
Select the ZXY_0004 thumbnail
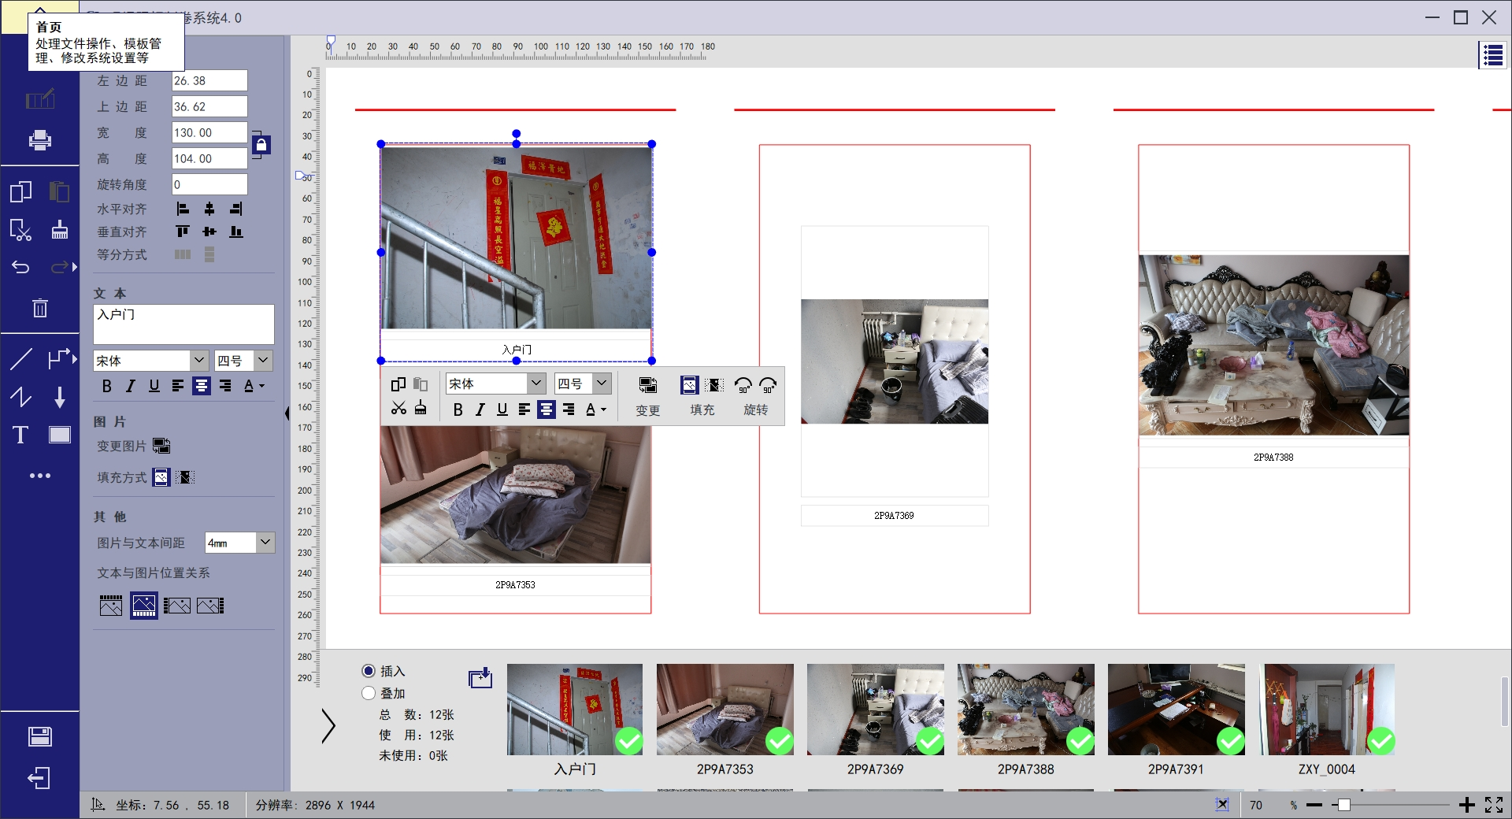1326,710
